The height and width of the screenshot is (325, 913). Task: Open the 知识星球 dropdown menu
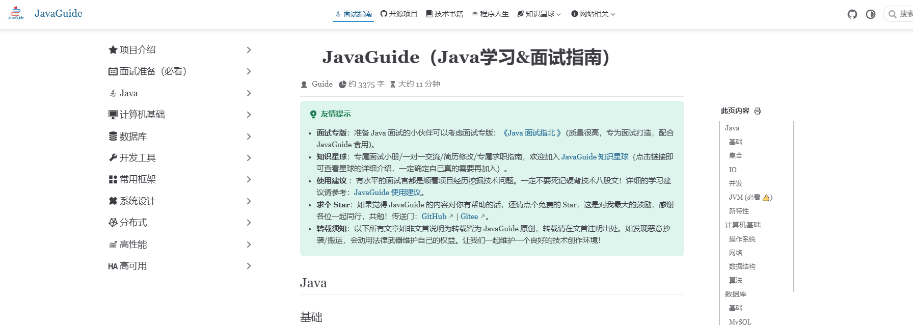pos(539,14)
